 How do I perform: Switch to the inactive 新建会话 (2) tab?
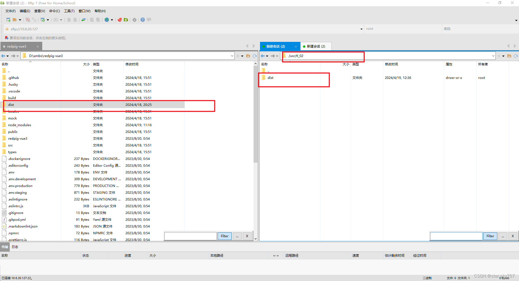pyautogui.click(x=316, y=46)
